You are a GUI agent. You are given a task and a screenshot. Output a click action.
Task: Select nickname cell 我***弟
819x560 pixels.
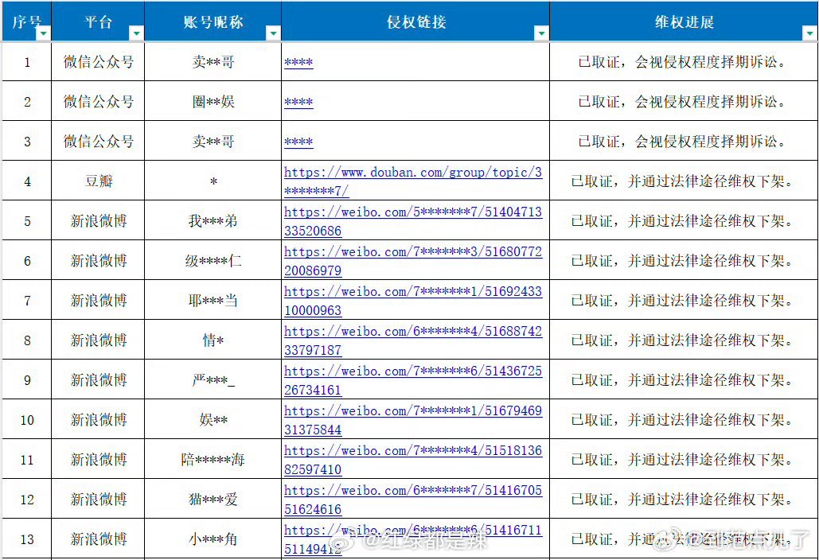pyautogui.click(x=213, y=221)
